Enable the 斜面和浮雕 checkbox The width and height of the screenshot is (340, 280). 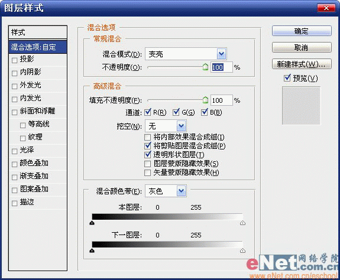click(15, 112)
